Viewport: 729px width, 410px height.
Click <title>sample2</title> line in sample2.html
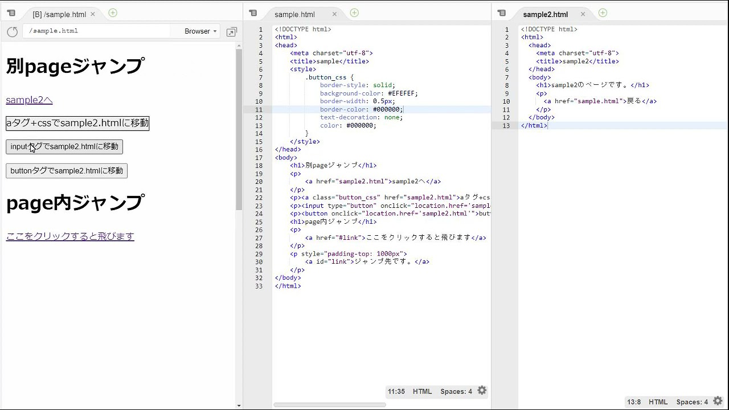[x=577, y=61]
